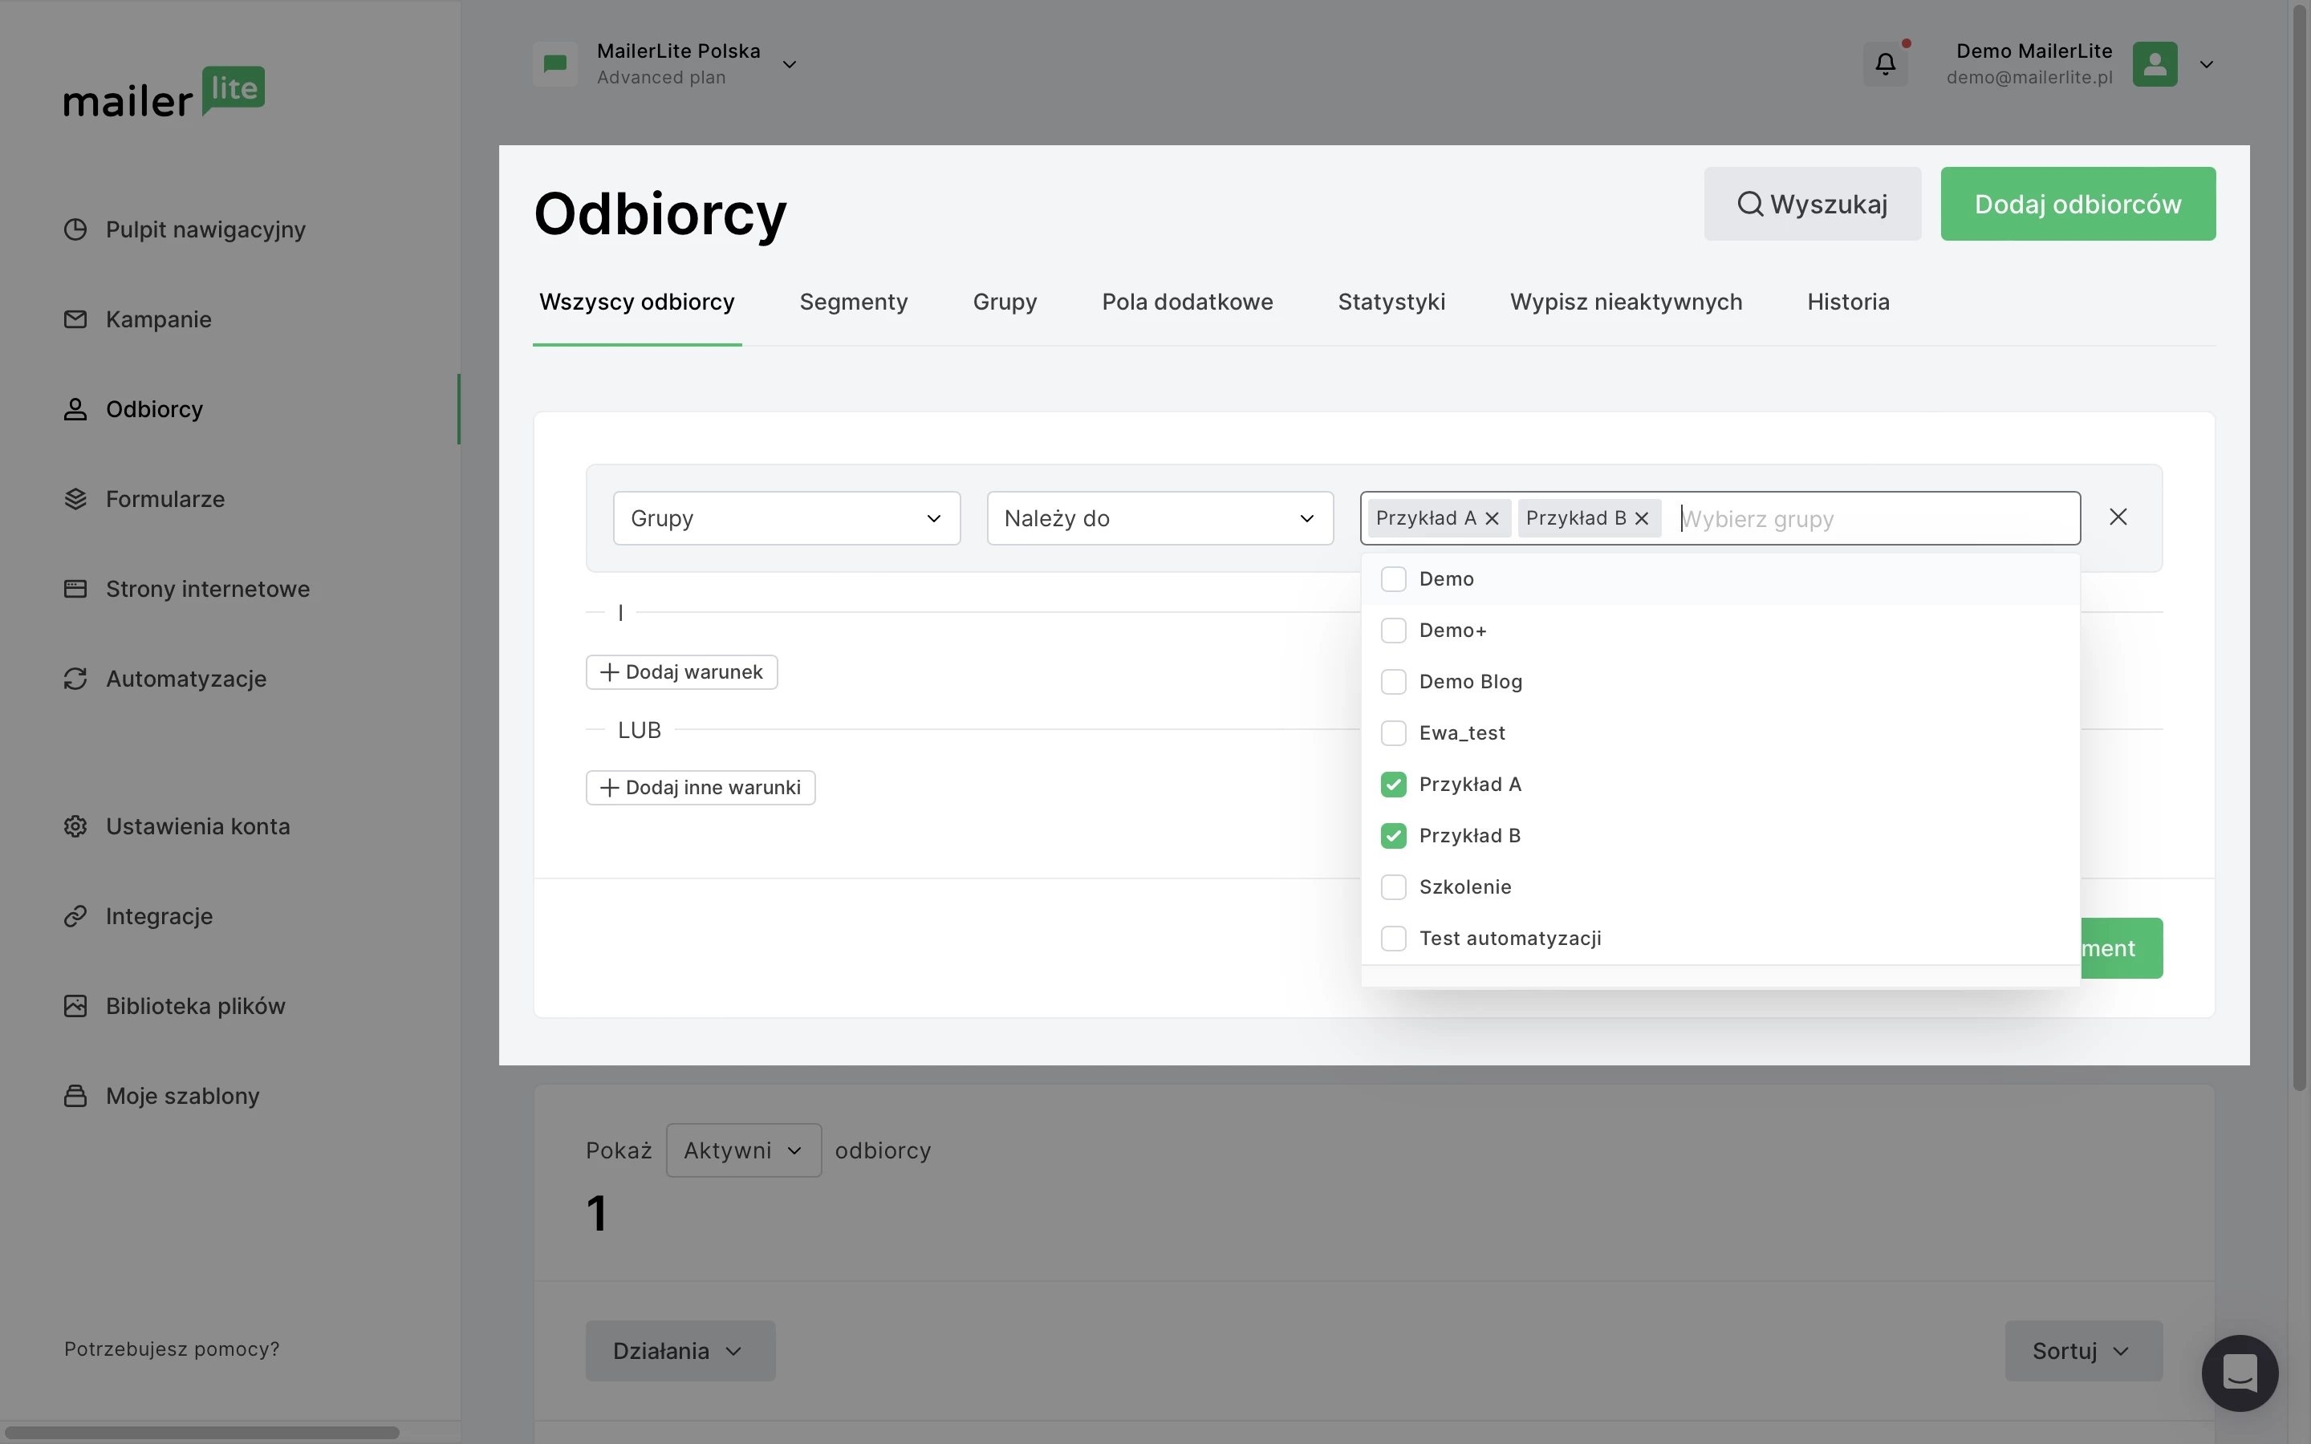Remove the Przykład A tag

coord(1492,518)
